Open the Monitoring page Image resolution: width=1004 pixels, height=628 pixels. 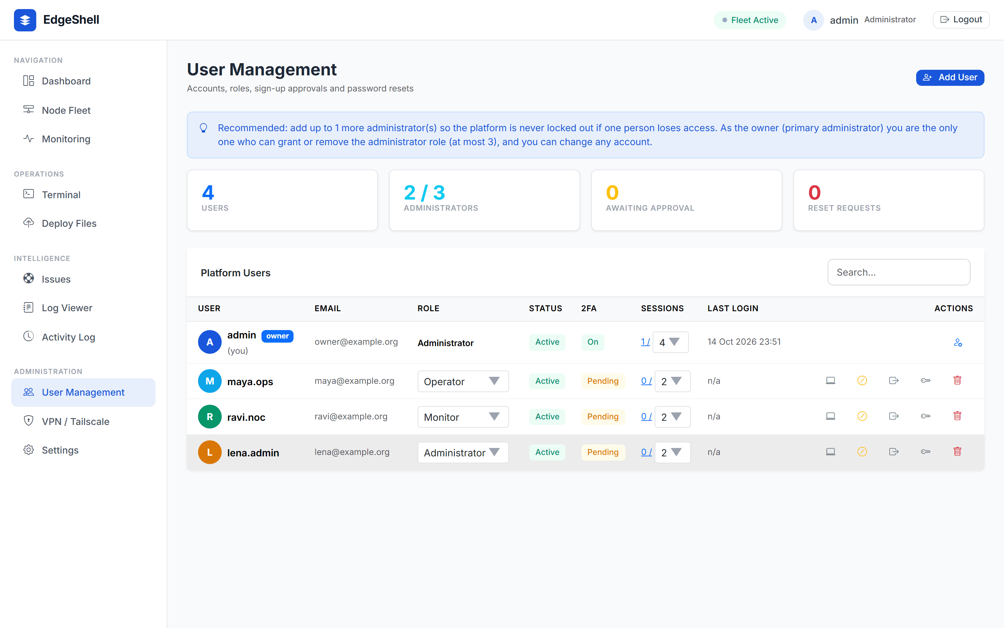pos(83,139)
